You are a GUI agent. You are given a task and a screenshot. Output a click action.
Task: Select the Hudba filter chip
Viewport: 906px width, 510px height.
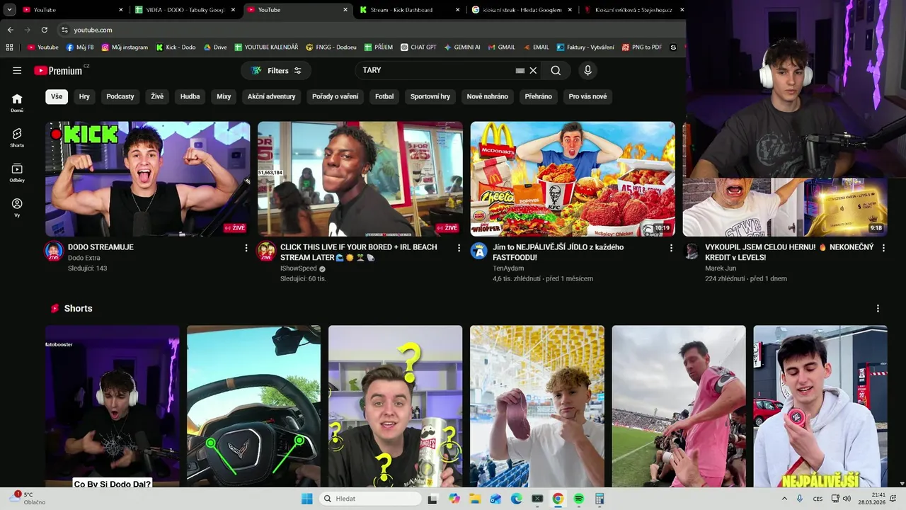pyautogui.click(x=190, y=96)
